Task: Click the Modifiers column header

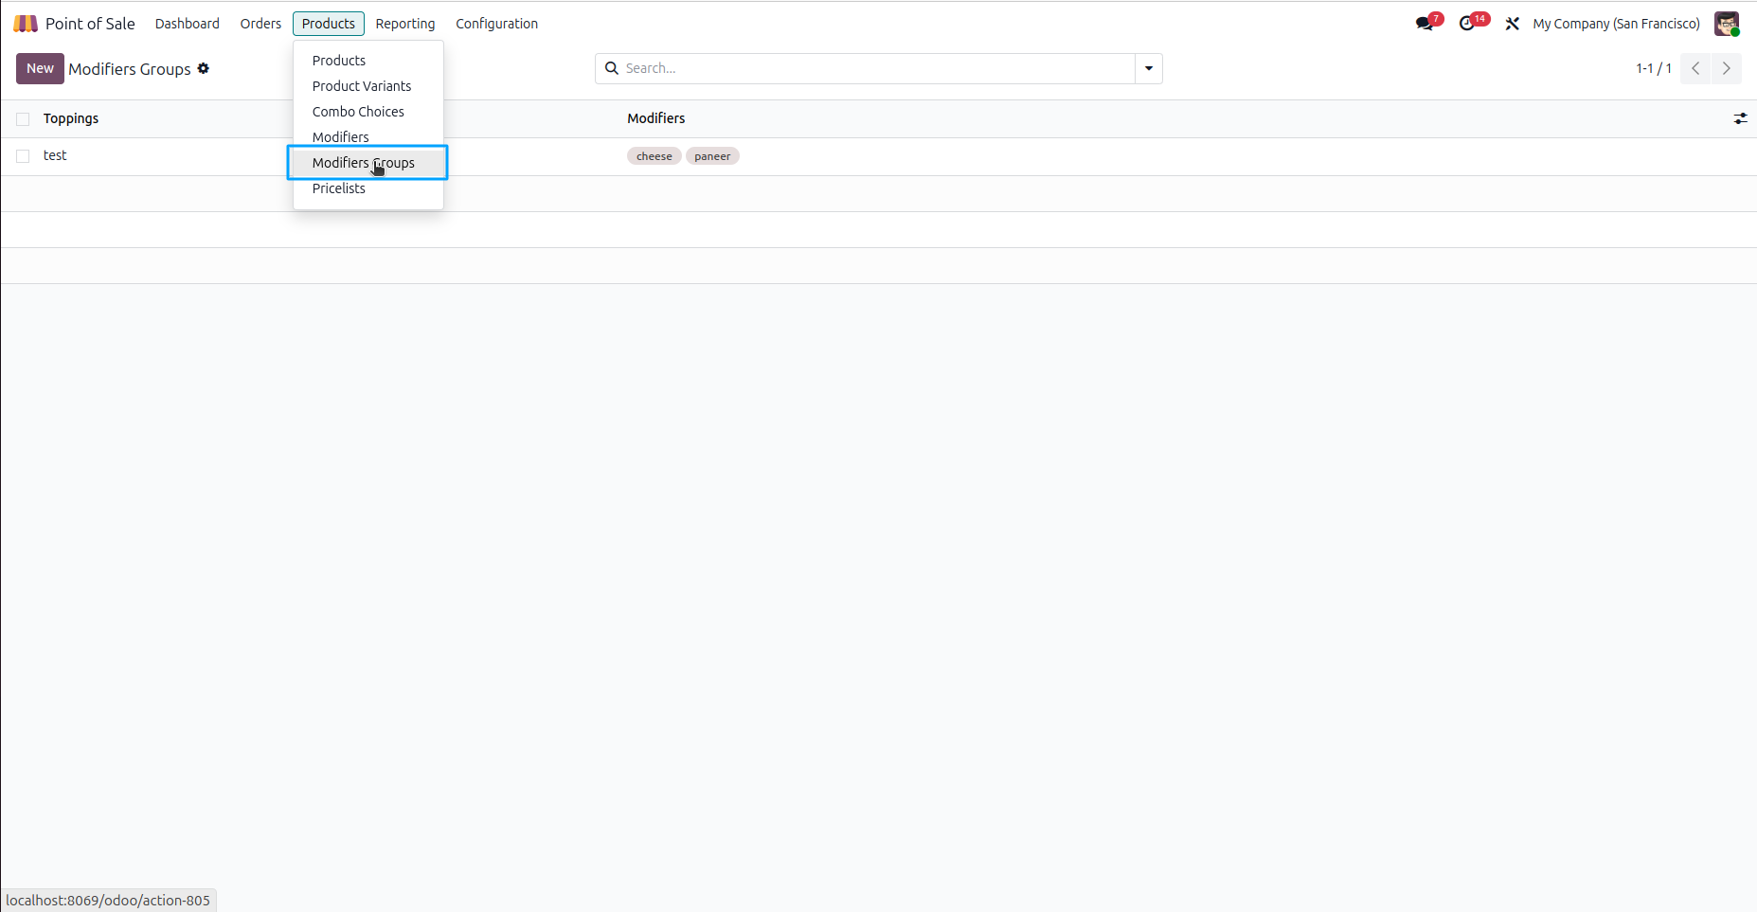Action: [655, 118]
